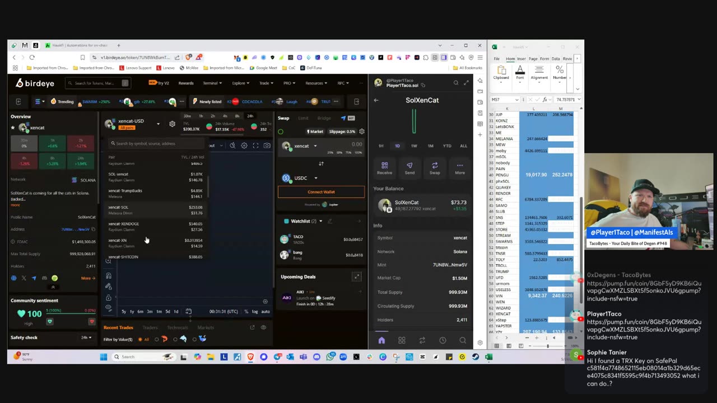This screenshot has width=717, height=403.
Task: Open token Telegram link icon
Action: [34, 278]
